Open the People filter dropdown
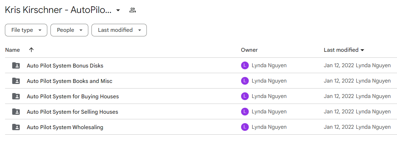397x141 pixels. click(69, 30)
